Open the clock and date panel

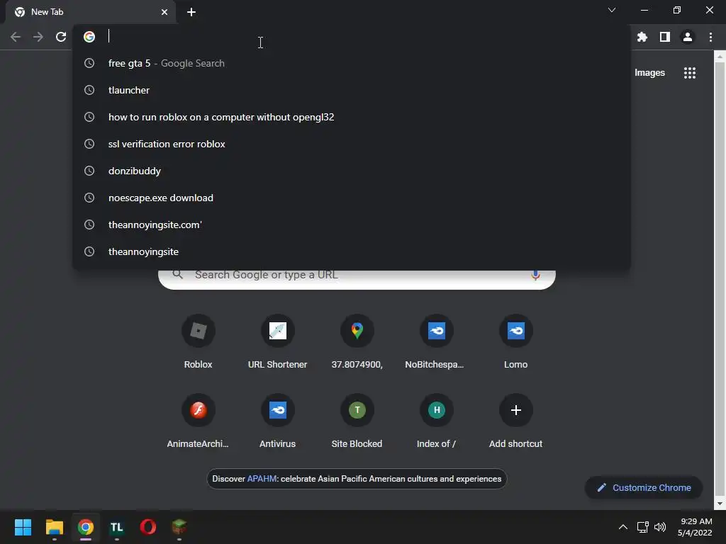coord(695,527)
